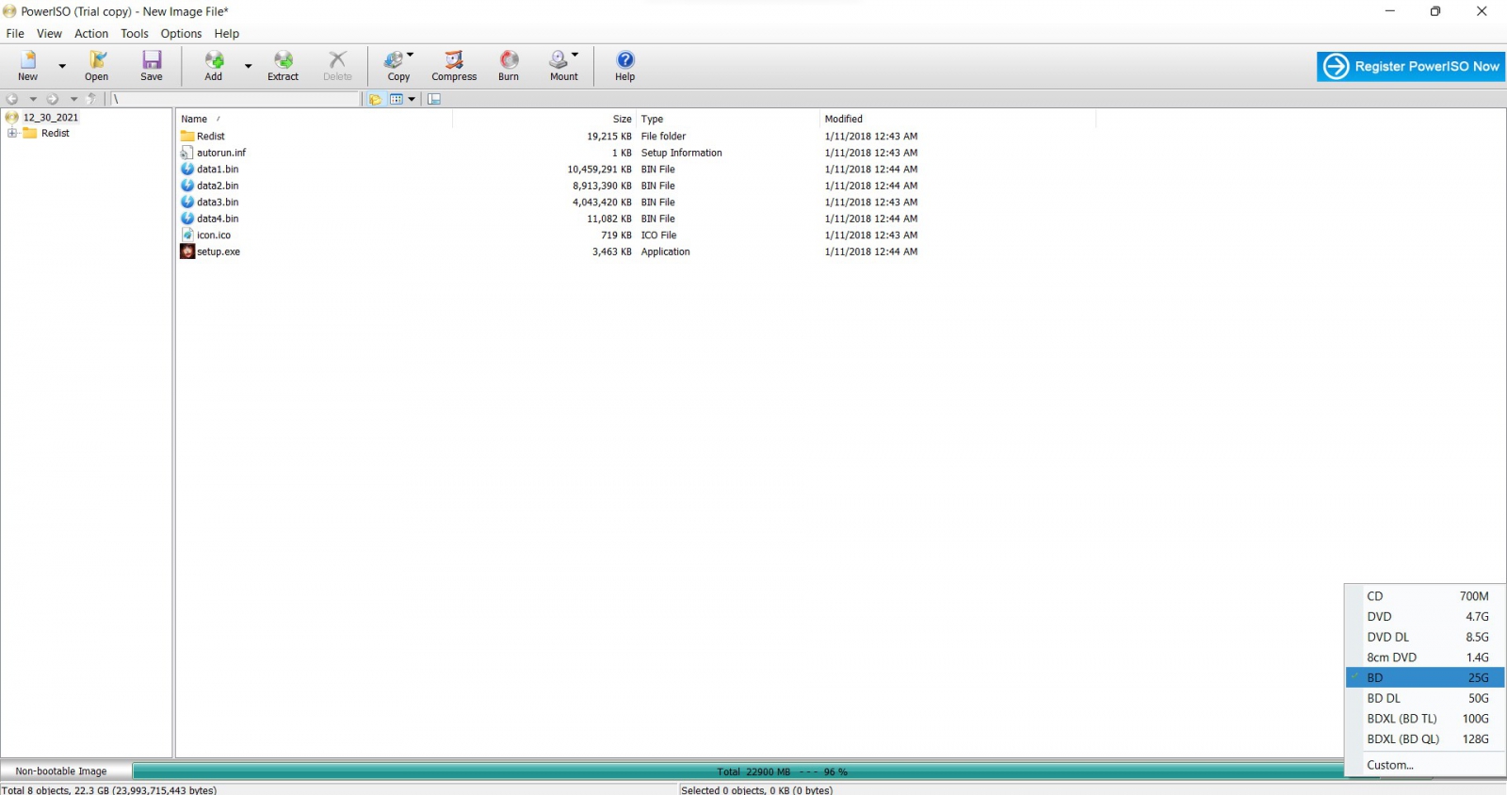Open the Forward history dropdown arrow
The image size is (1507, 795).
point(73,99)
